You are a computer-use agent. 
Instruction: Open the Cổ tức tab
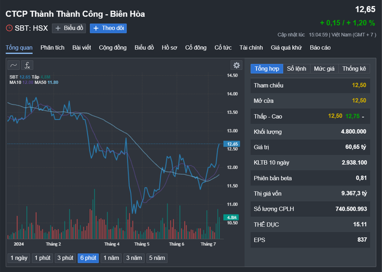223,48
